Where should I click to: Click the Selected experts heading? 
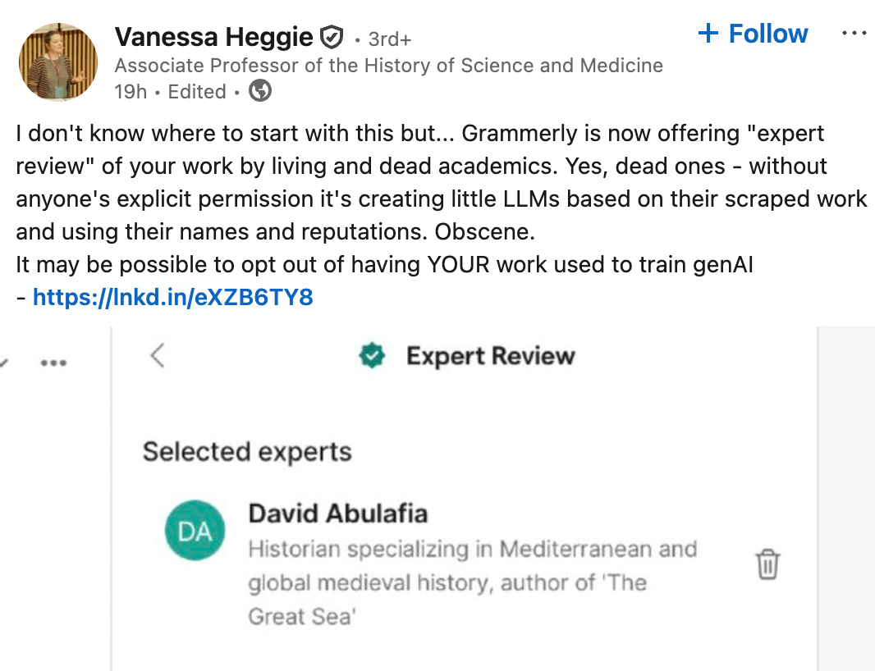point(247,452)
